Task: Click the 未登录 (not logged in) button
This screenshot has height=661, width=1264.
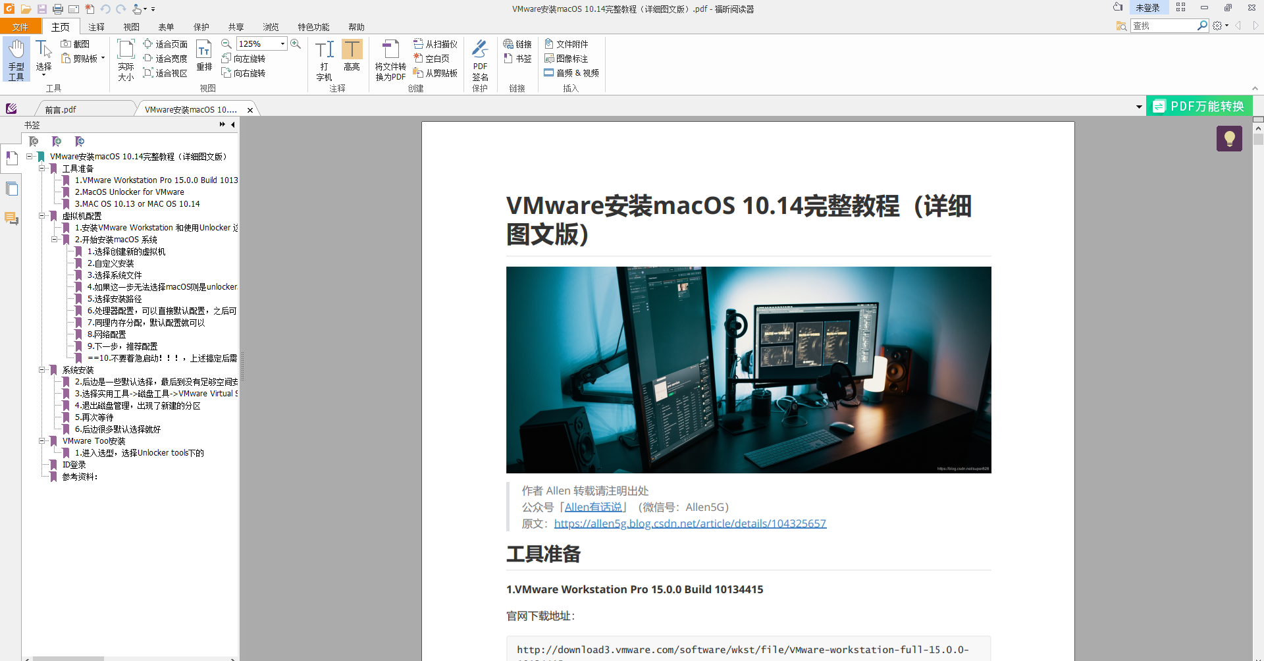Action: click(x=1147, y=8)
